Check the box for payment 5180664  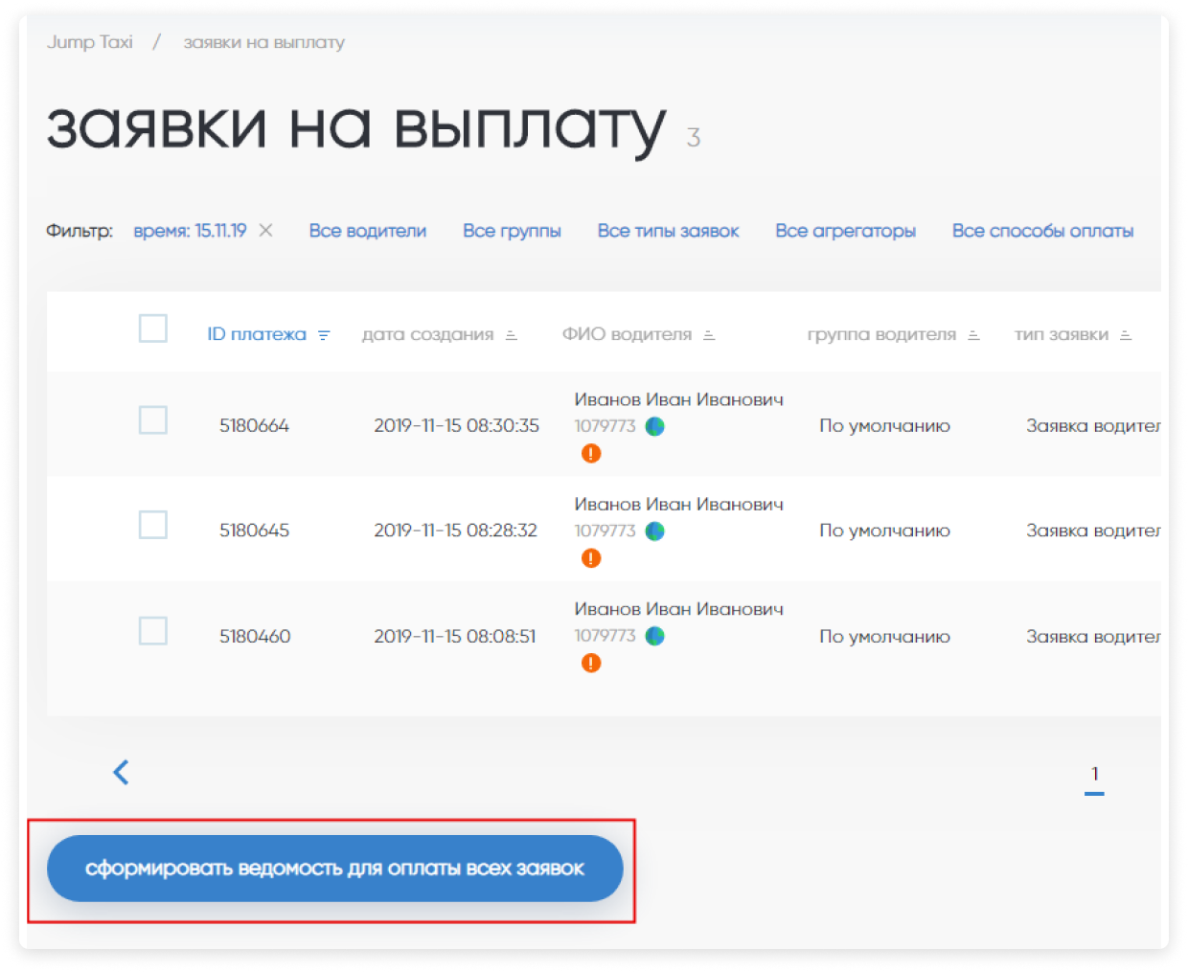pyautogui.click(x=153, y=420)
